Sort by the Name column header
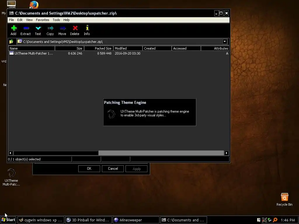 click(x=32, y=48)
